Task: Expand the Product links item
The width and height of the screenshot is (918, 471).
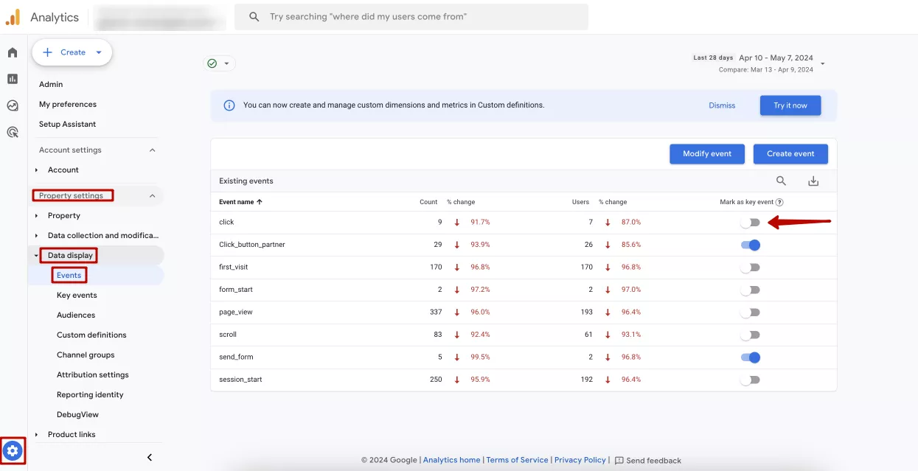Action: (x=36, y=435)
